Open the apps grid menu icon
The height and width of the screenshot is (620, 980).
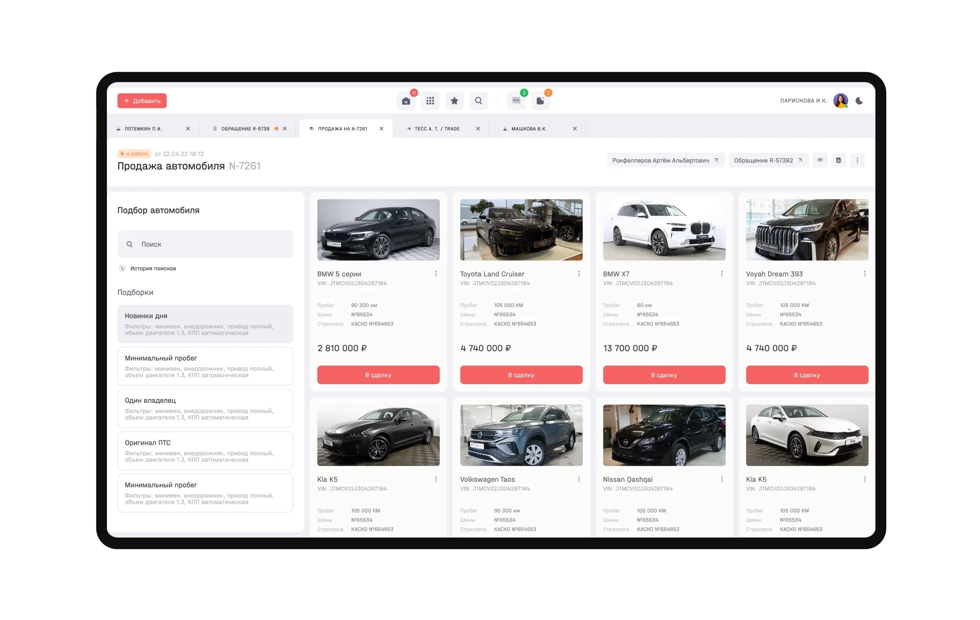click(x=430, y=101)
